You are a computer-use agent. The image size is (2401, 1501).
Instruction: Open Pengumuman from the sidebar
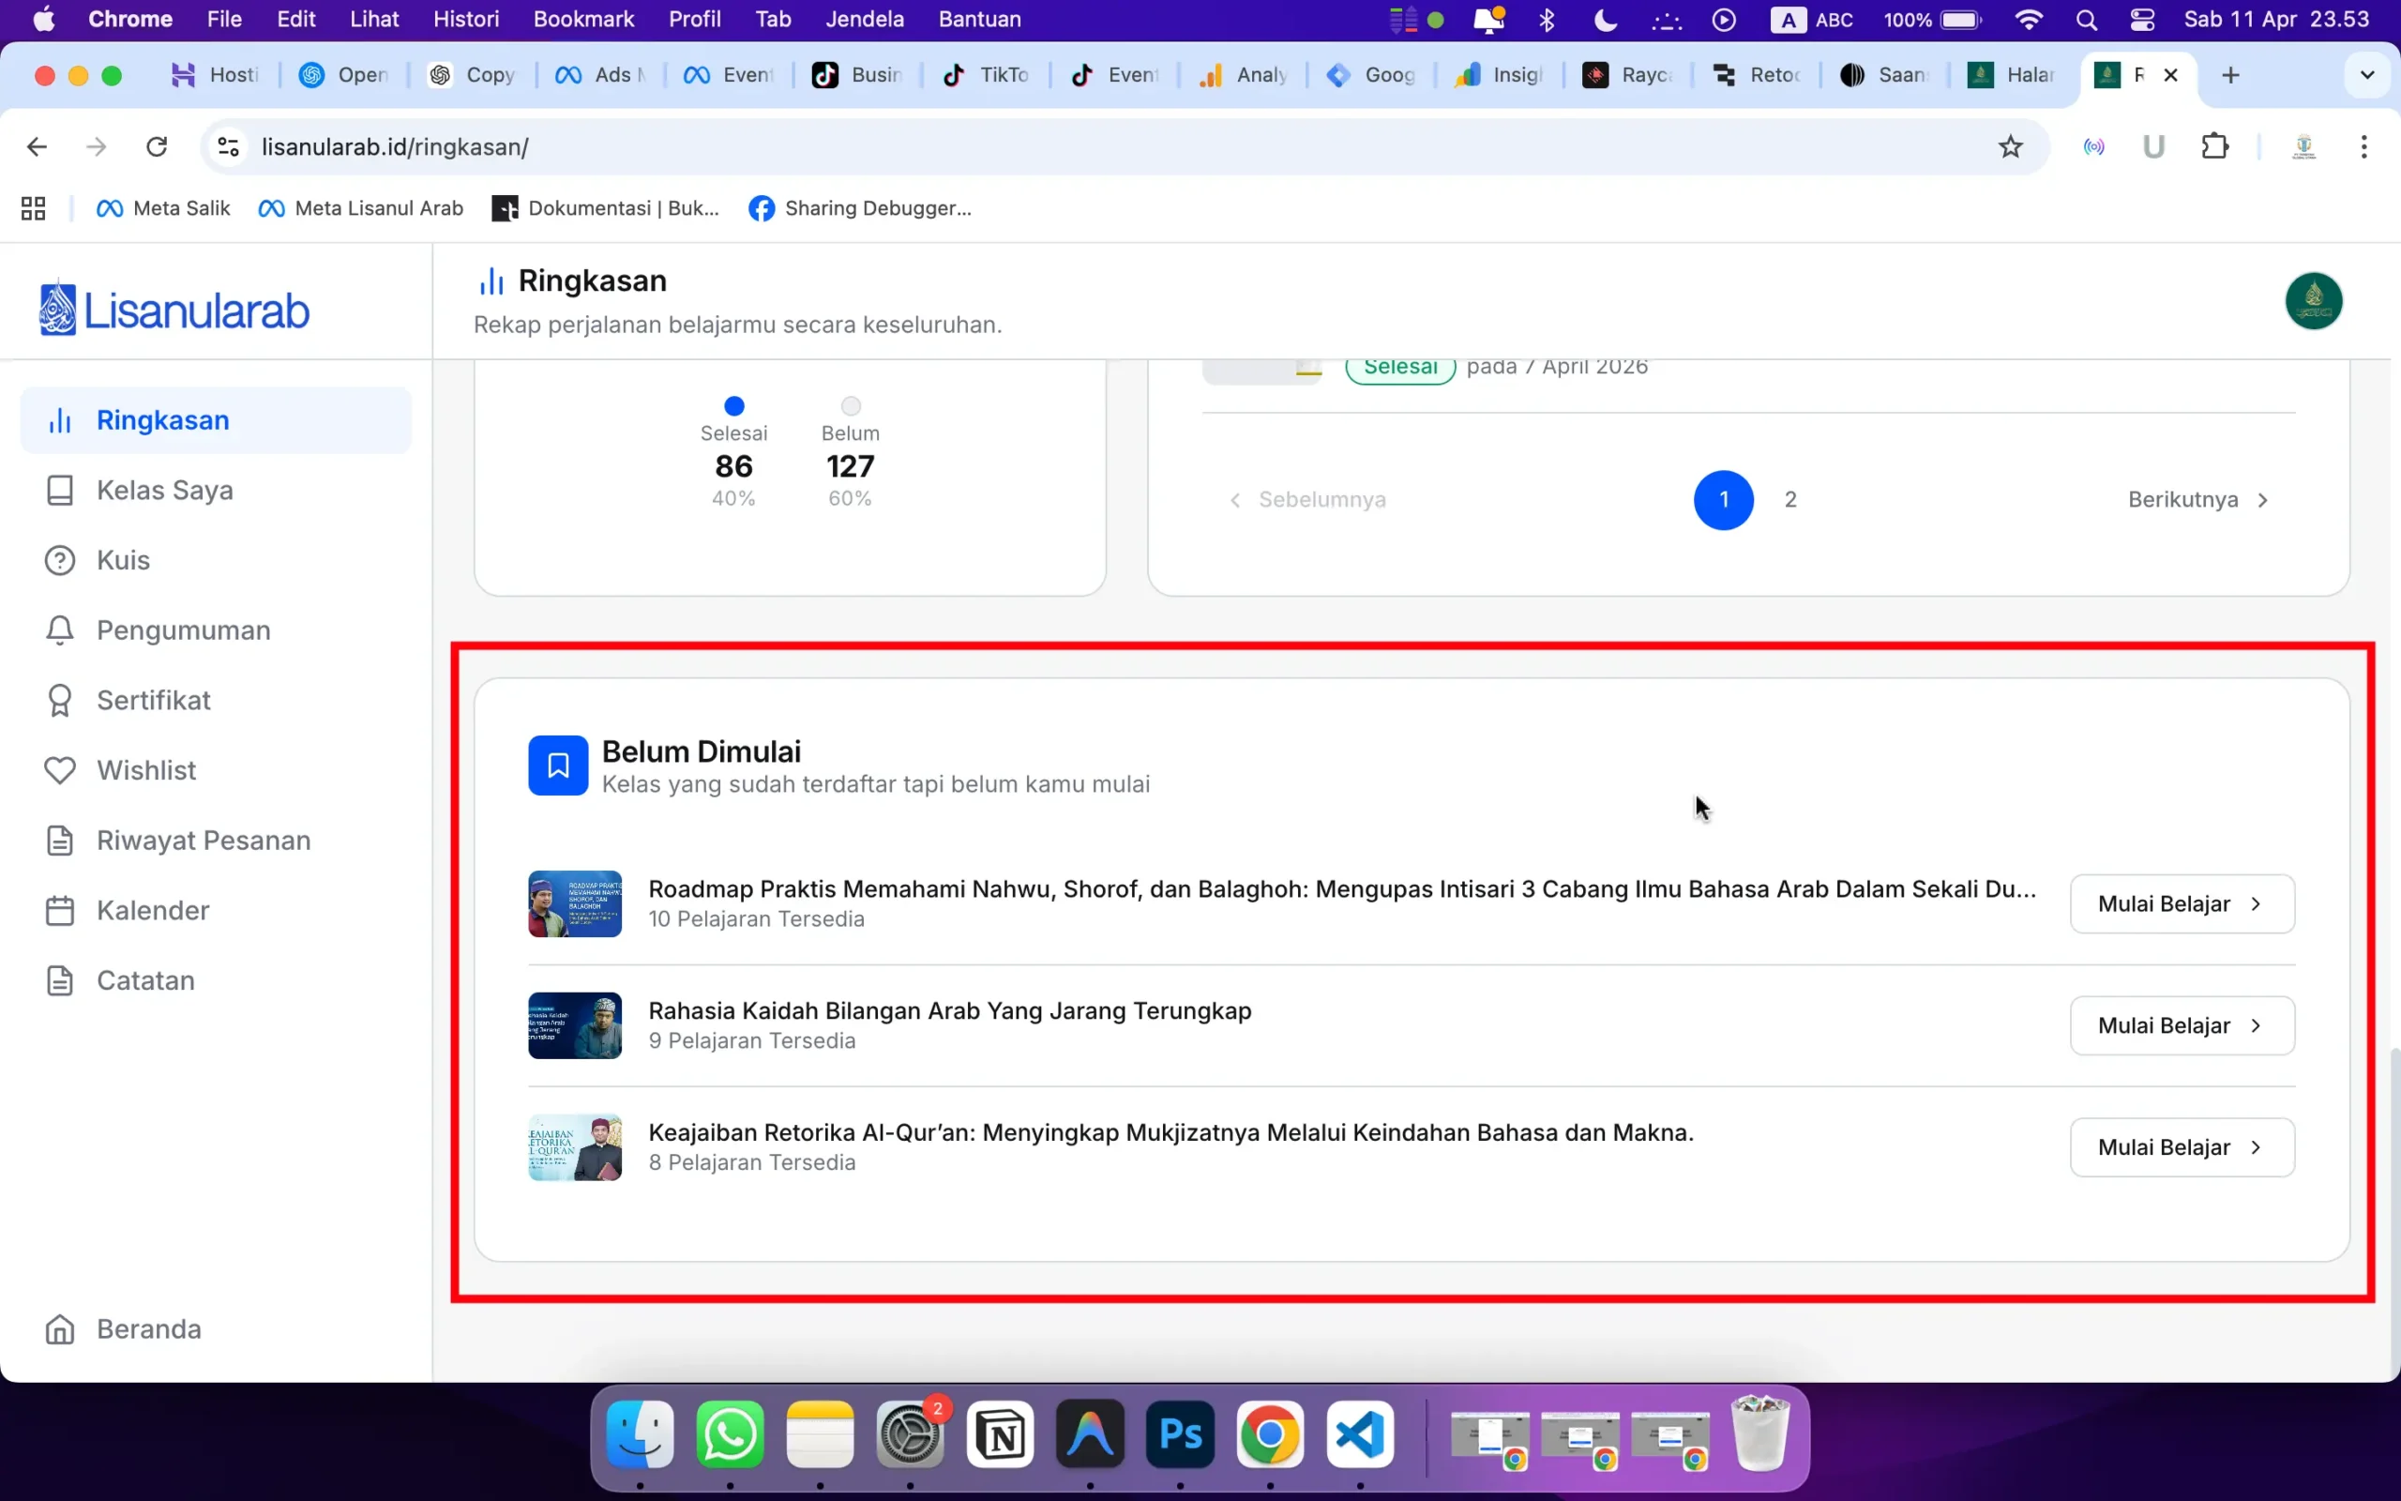pyautogui.click(x=183, y=629)
